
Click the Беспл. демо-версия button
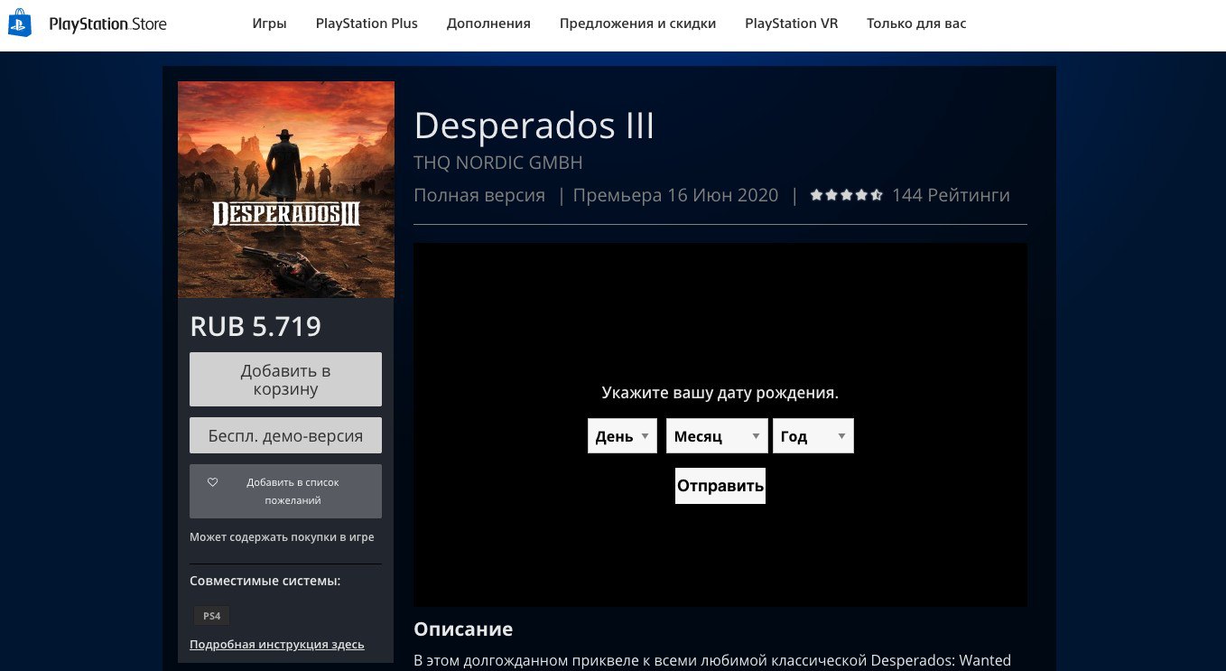pyautogui.click(x=285, y=435)
